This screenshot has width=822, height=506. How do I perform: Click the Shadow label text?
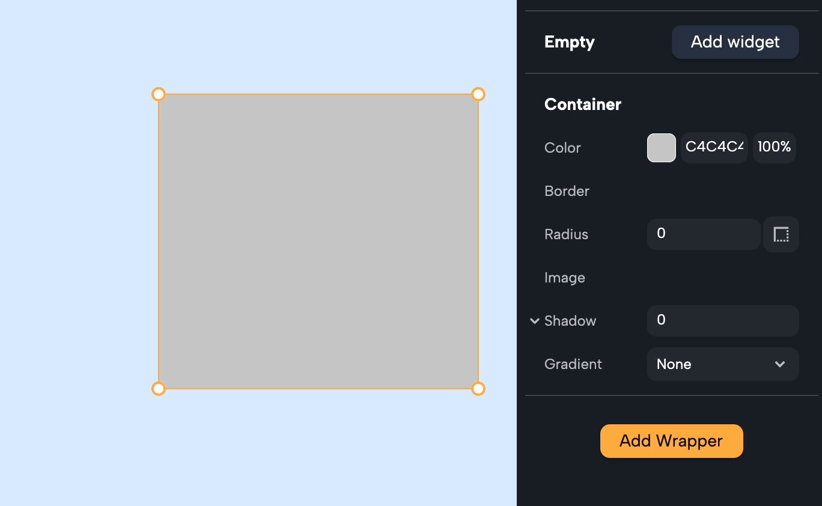[x=570, y=321]
